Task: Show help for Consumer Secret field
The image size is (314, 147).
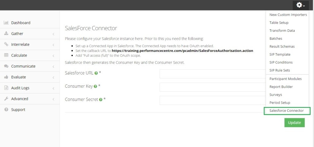Action: [x=101, y=100]
